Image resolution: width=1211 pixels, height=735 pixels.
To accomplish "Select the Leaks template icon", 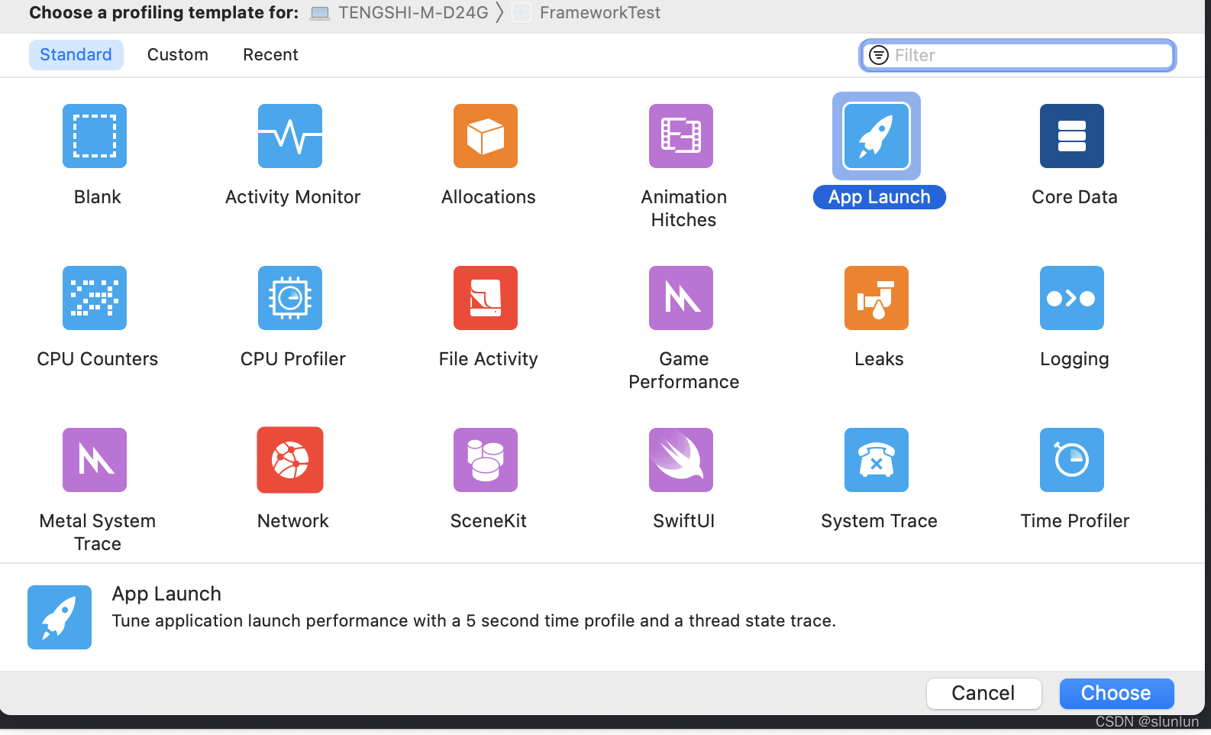I will (x=877, y=298).
